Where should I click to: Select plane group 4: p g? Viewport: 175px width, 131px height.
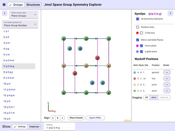click(6, 49)
